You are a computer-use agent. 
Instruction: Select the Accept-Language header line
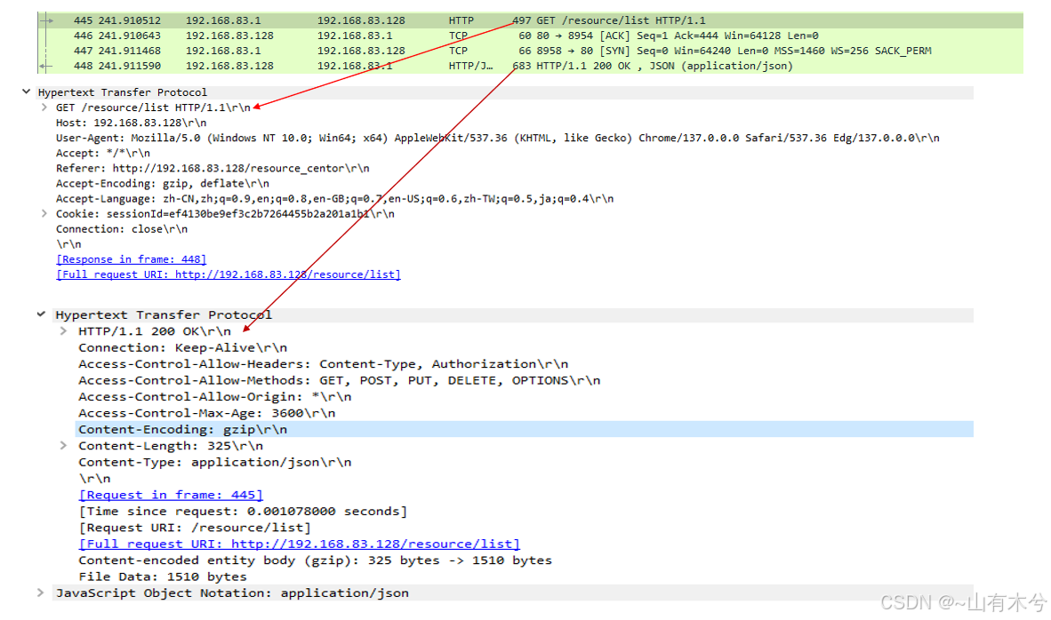(x=334, y=198)
